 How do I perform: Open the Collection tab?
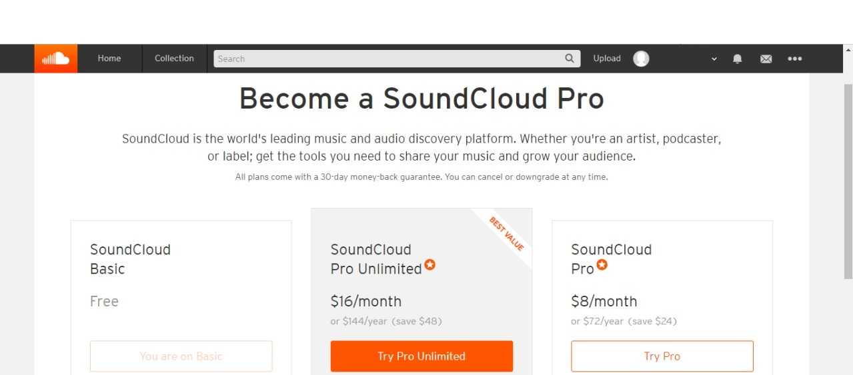tap(174, 59)
